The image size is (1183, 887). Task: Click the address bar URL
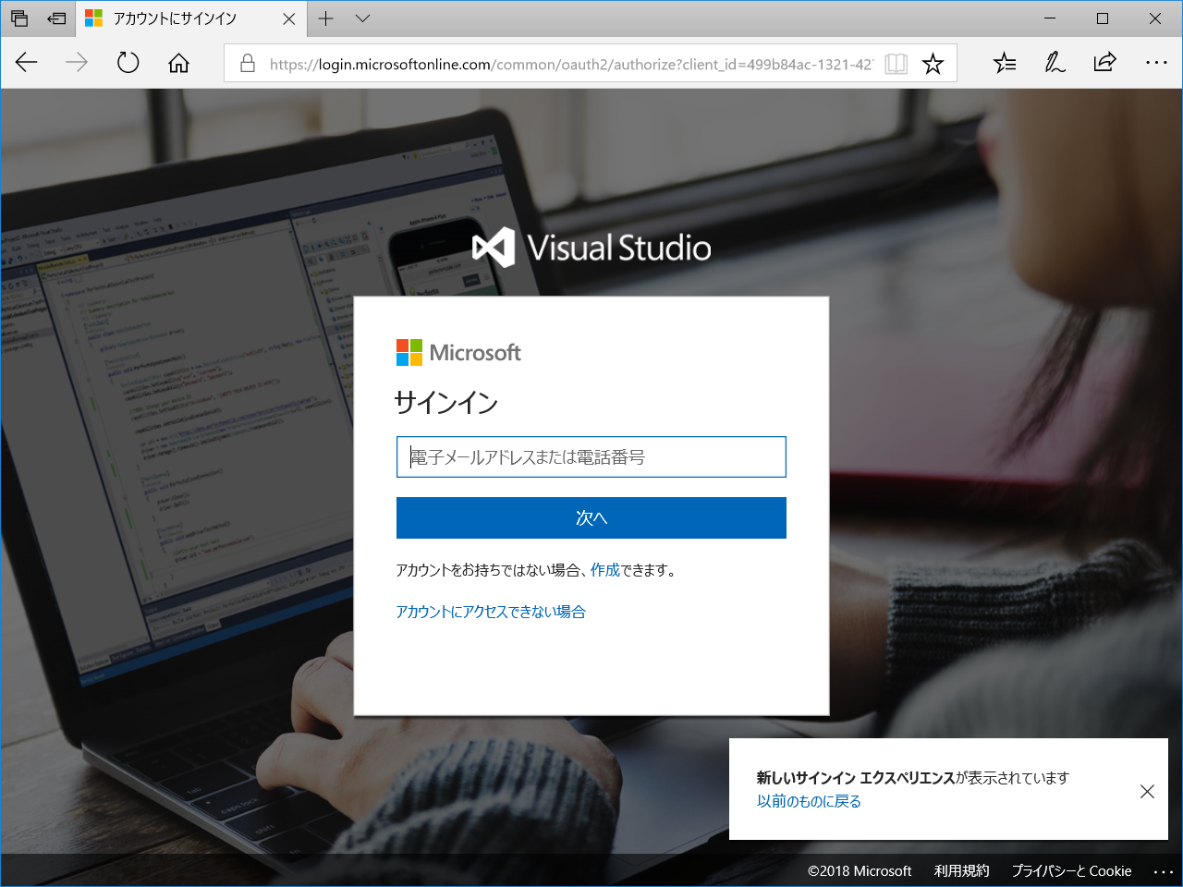570,64
